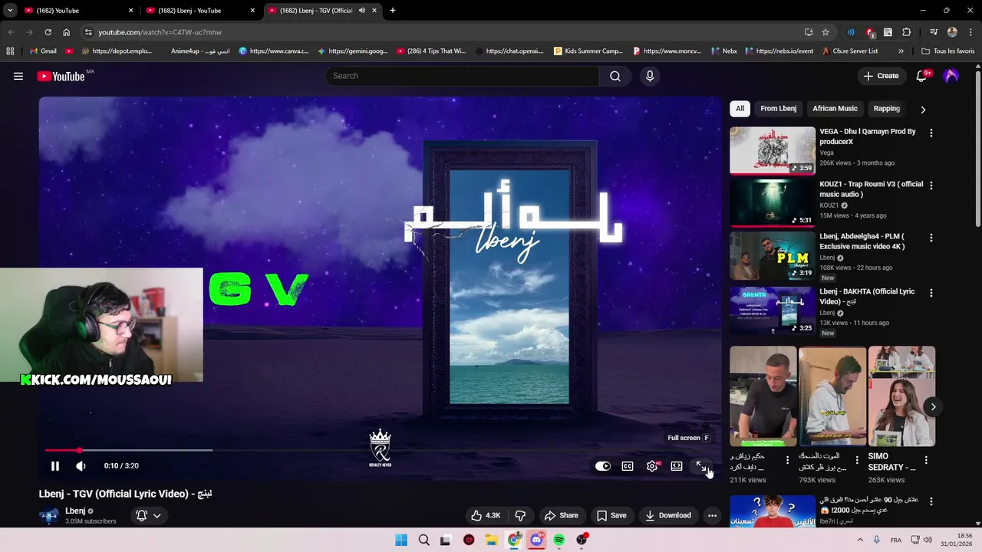Open more actions ellipsis below video
The width and height of the screenshot is (982, 552).
click(712, 515)
